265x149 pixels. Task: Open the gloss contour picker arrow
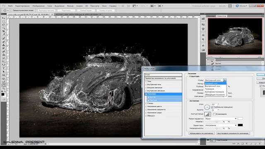210,114
